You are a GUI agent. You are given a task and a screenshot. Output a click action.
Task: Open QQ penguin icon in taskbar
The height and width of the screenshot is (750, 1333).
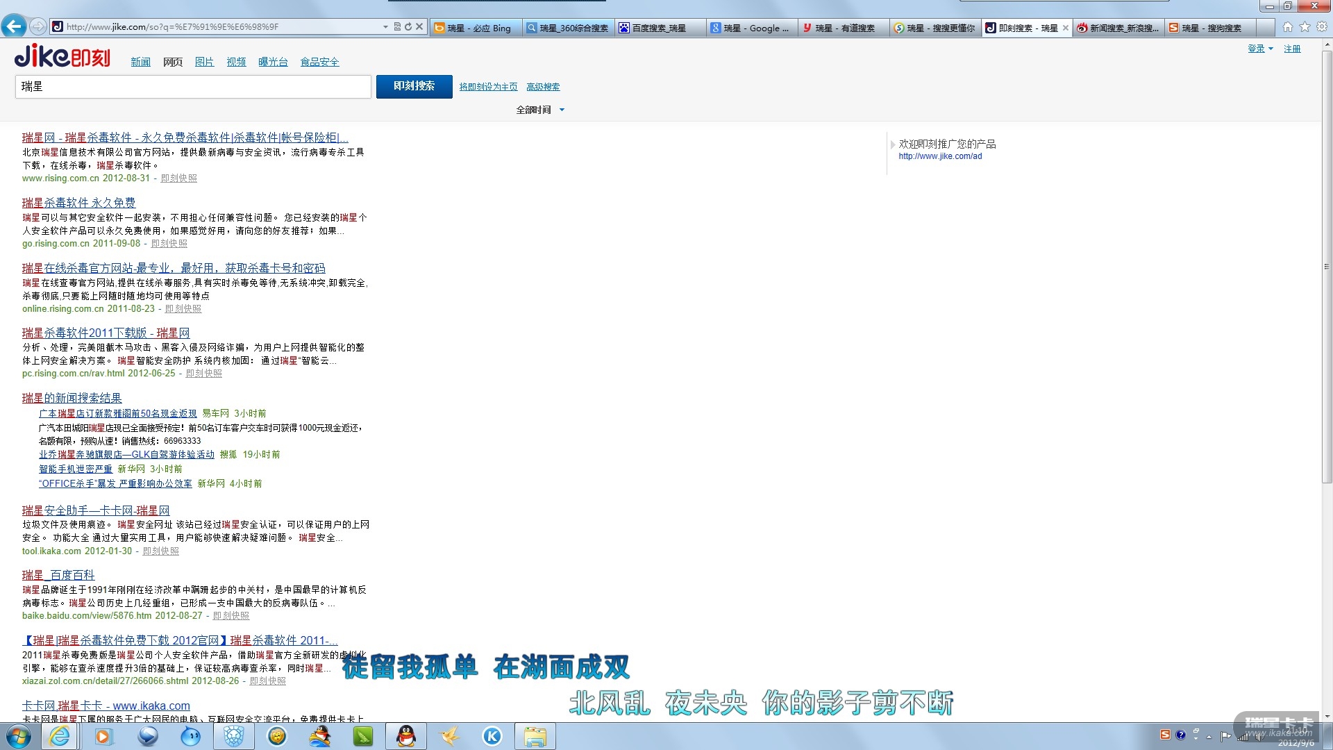405,736
